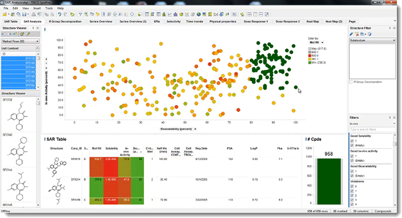This screenshot has width=402, height=218.
Task: Click the LogP column header
Action: click(254, 148)
